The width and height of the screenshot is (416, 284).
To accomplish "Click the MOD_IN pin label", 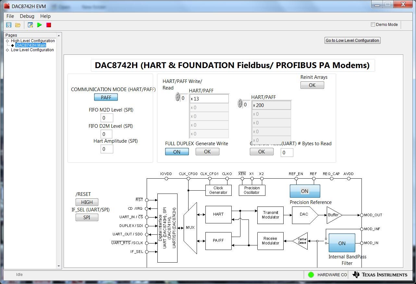I will point(371,243).
